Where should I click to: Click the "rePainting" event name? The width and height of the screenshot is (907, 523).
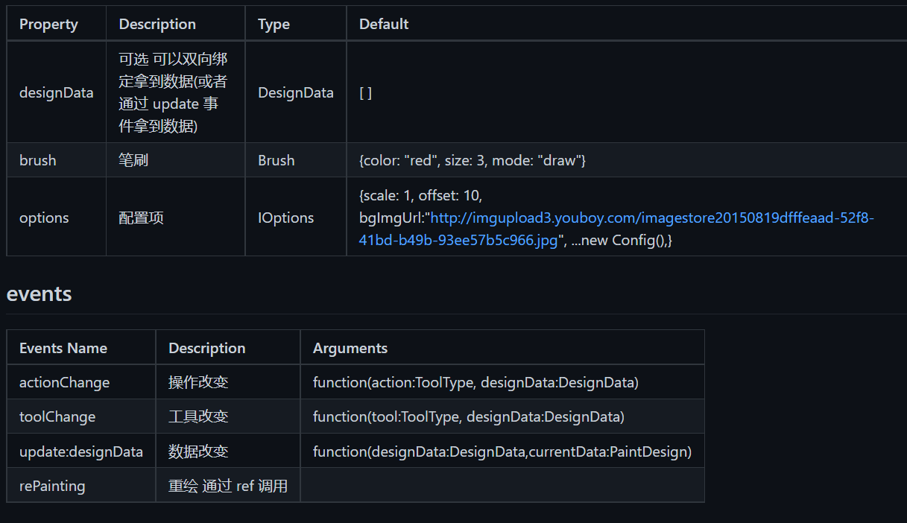click(52, 486)
